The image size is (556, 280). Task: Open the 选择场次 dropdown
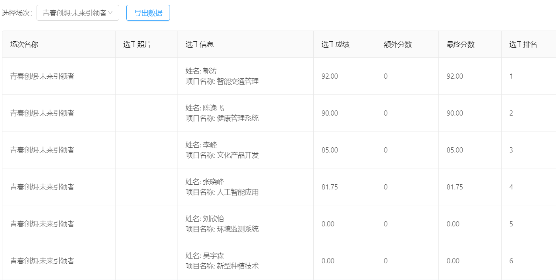pyautogui.click(x=78, y=13)
